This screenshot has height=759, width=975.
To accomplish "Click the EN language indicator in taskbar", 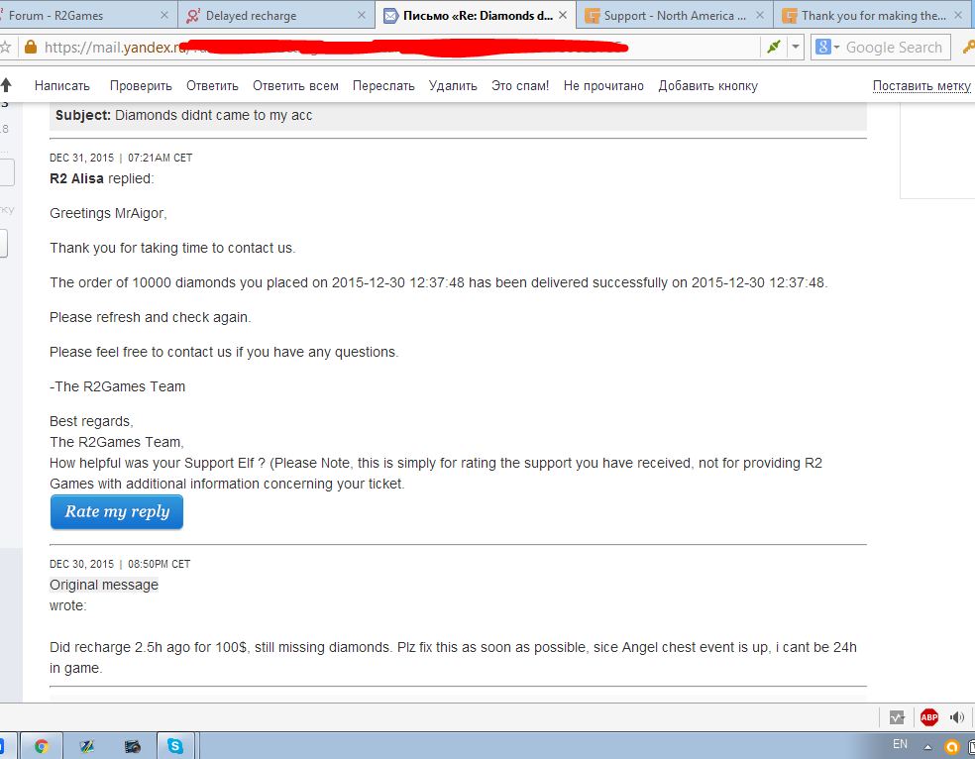I will point(900,744).
